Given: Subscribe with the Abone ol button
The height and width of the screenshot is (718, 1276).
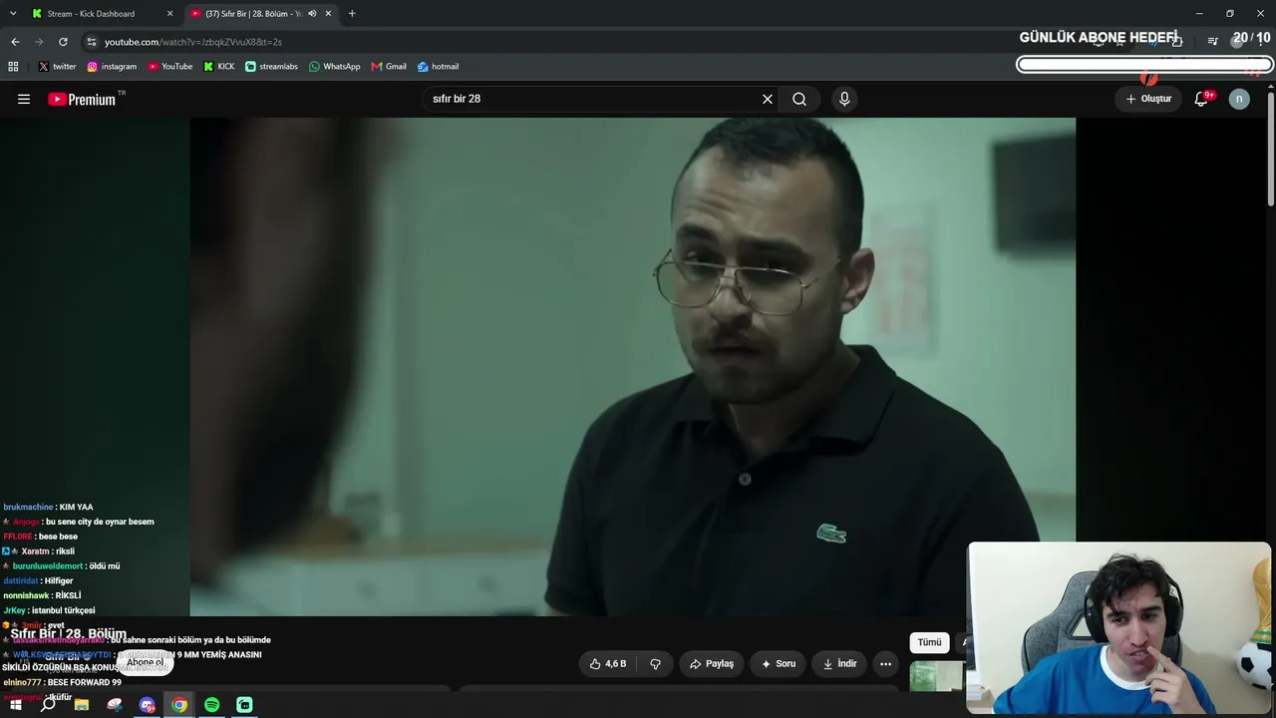Looking at the screenshot, I should (x=145, y=662).
